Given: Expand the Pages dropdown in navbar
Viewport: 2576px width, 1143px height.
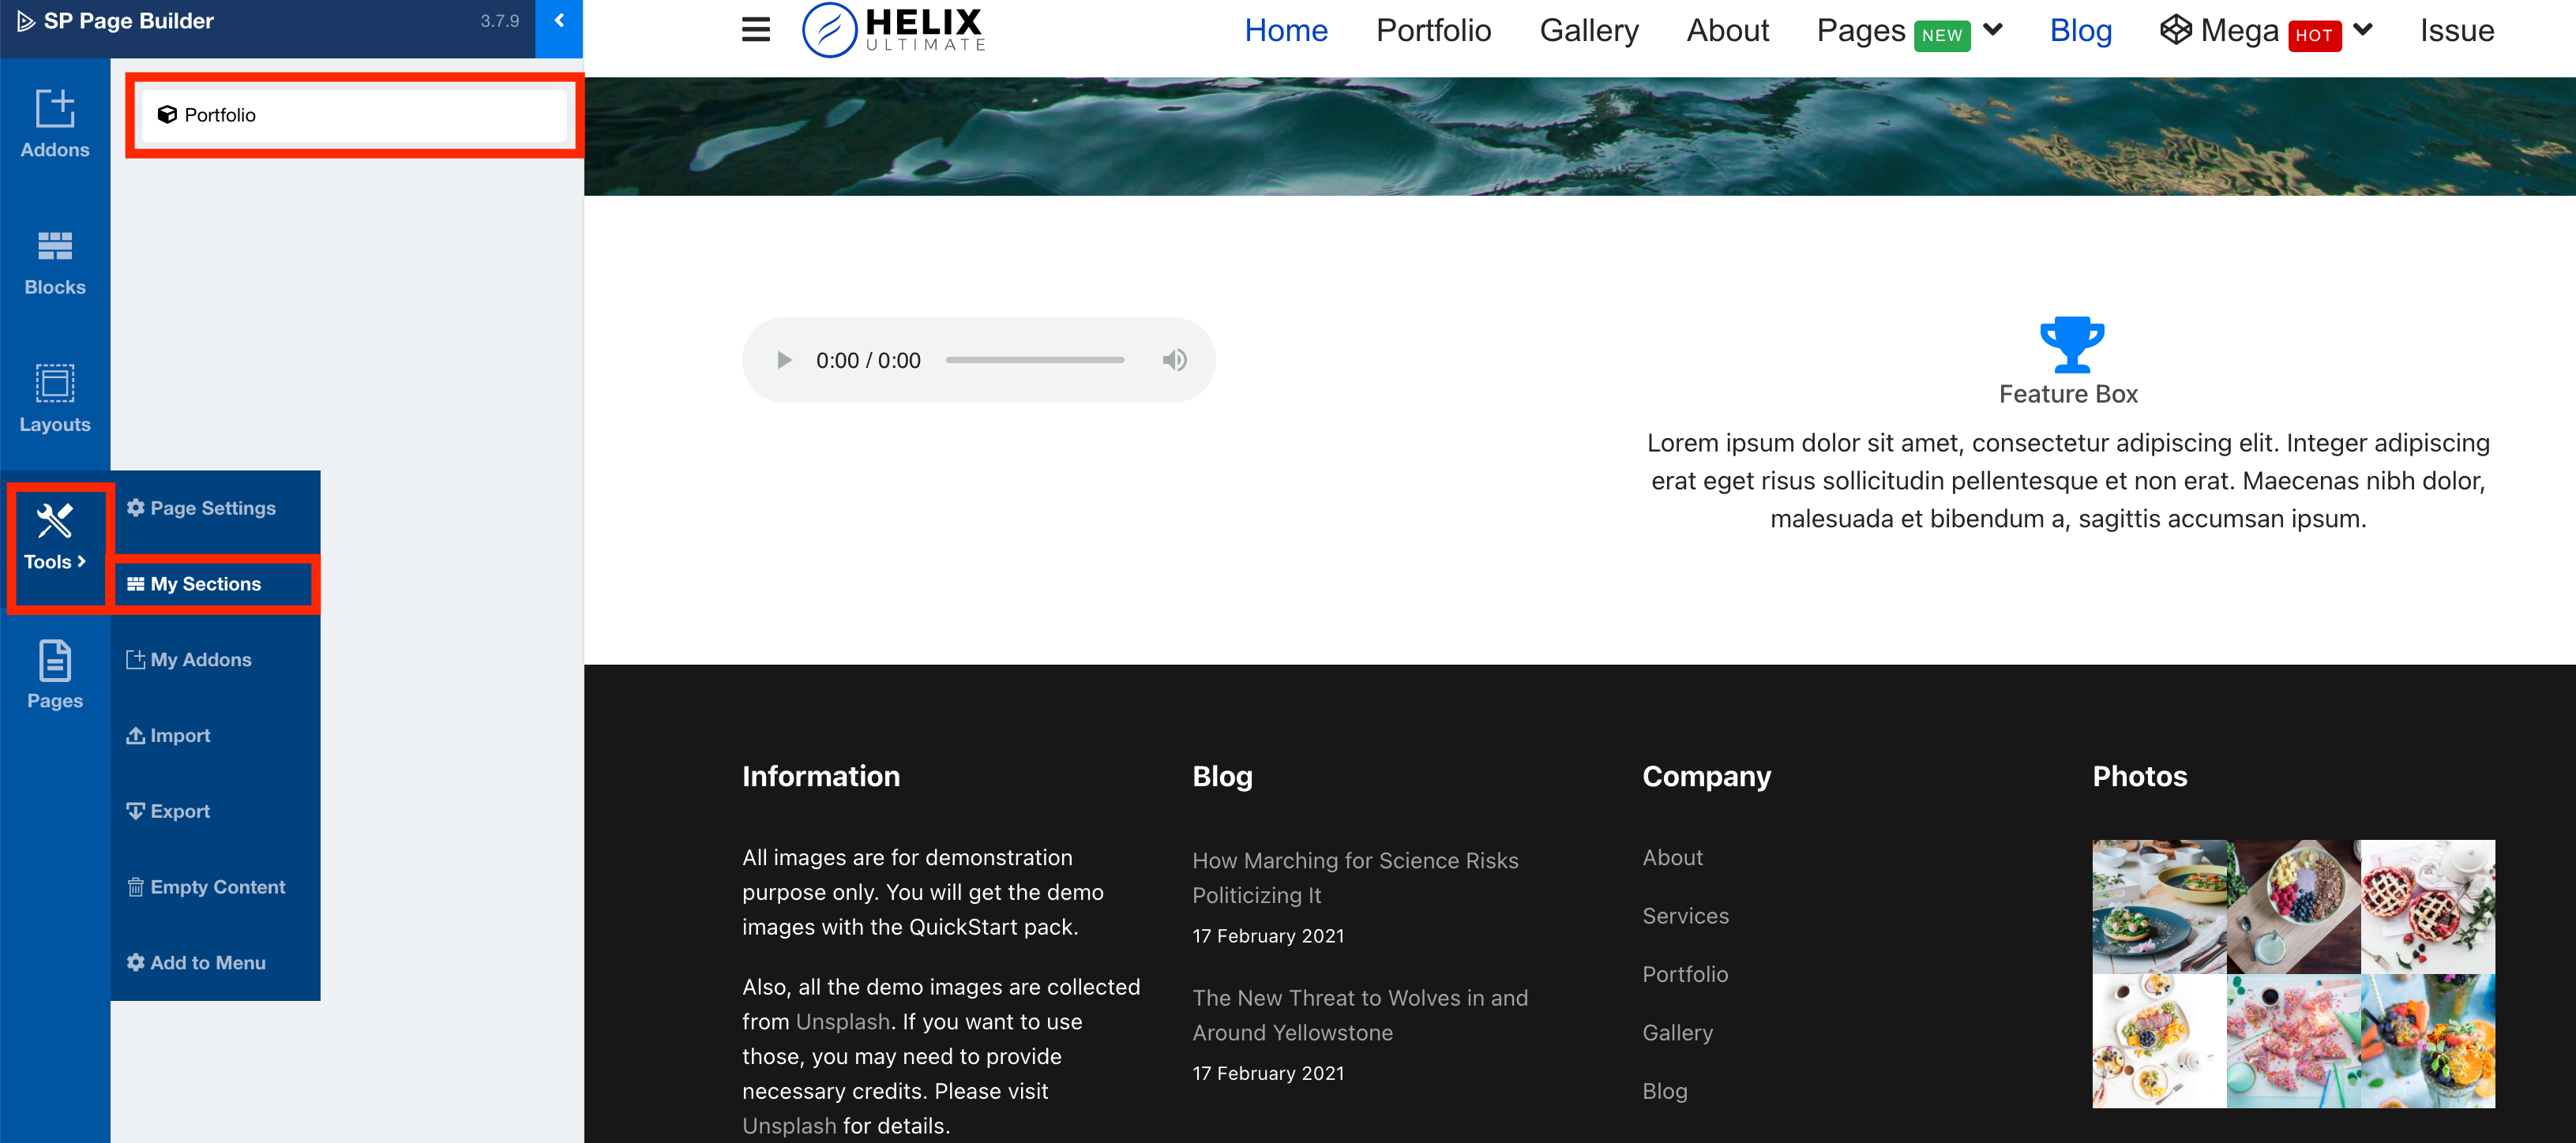Looking at the screenshot, I should point(1993,30).
